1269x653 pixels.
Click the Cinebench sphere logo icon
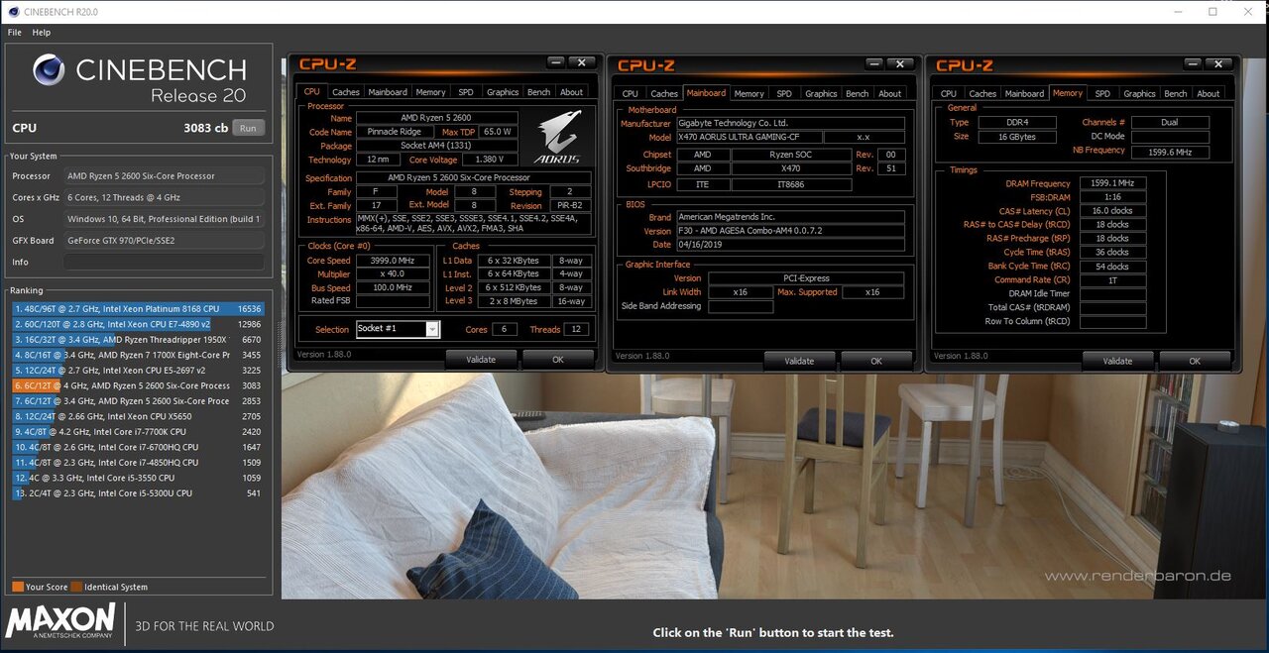pyautogui.click(x=50, y=70)
